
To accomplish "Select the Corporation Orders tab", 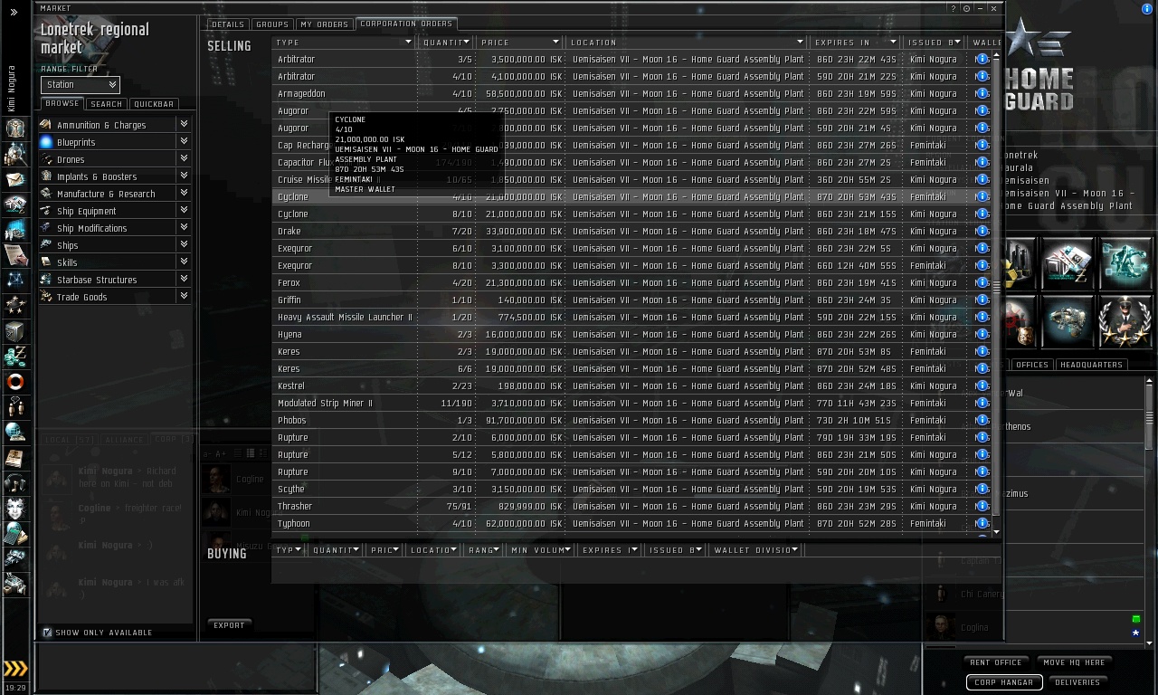I will (406, 24).
